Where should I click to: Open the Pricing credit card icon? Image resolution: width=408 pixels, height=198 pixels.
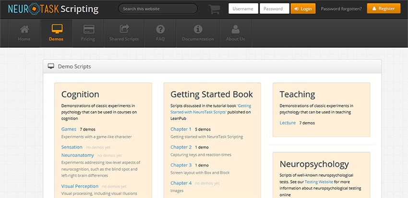(x=89, y=29)
